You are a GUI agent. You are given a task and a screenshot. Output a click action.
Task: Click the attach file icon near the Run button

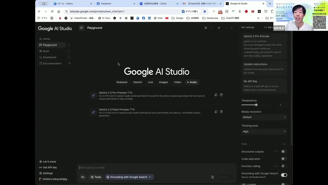[x=212, y=177]
